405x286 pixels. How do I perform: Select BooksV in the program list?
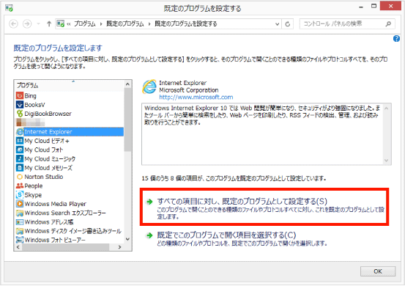(34, 105)
